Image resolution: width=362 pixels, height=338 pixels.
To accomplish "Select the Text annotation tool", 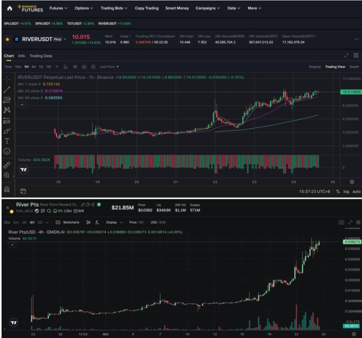I will [x=7, y=141].
